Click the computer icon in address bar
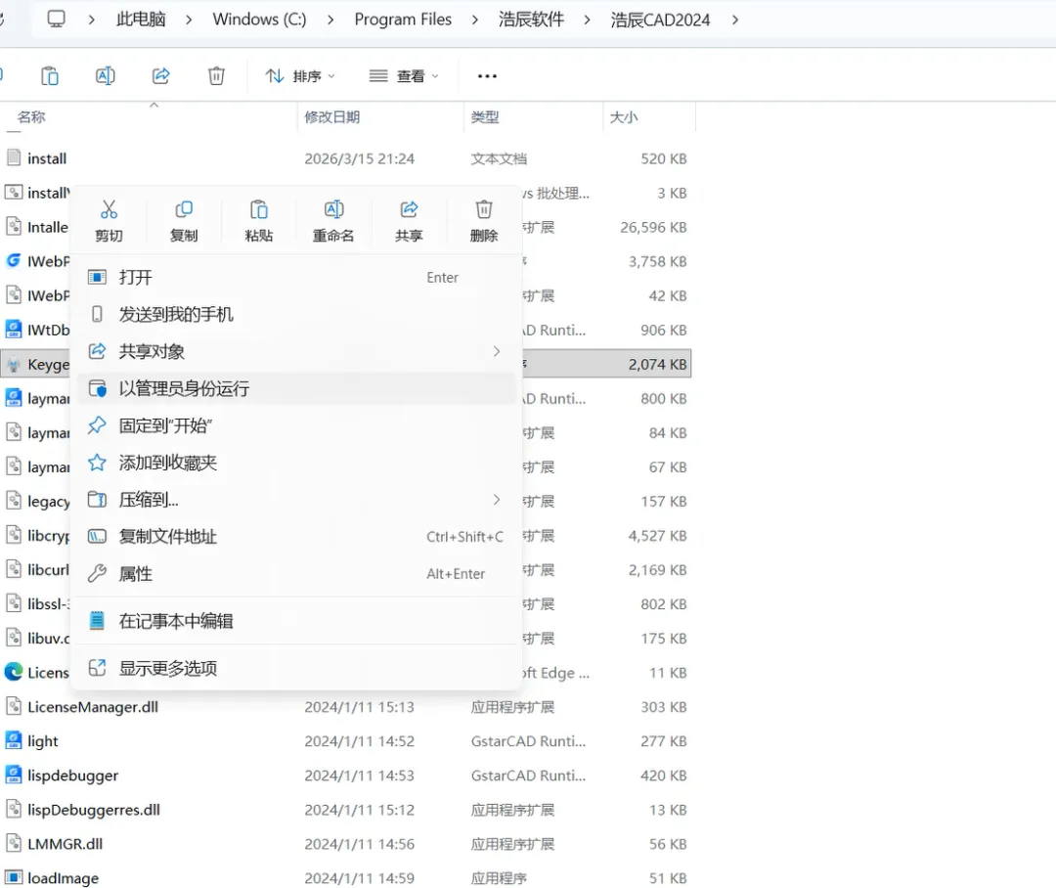1056x888 pixels. [x=57, y=19]
